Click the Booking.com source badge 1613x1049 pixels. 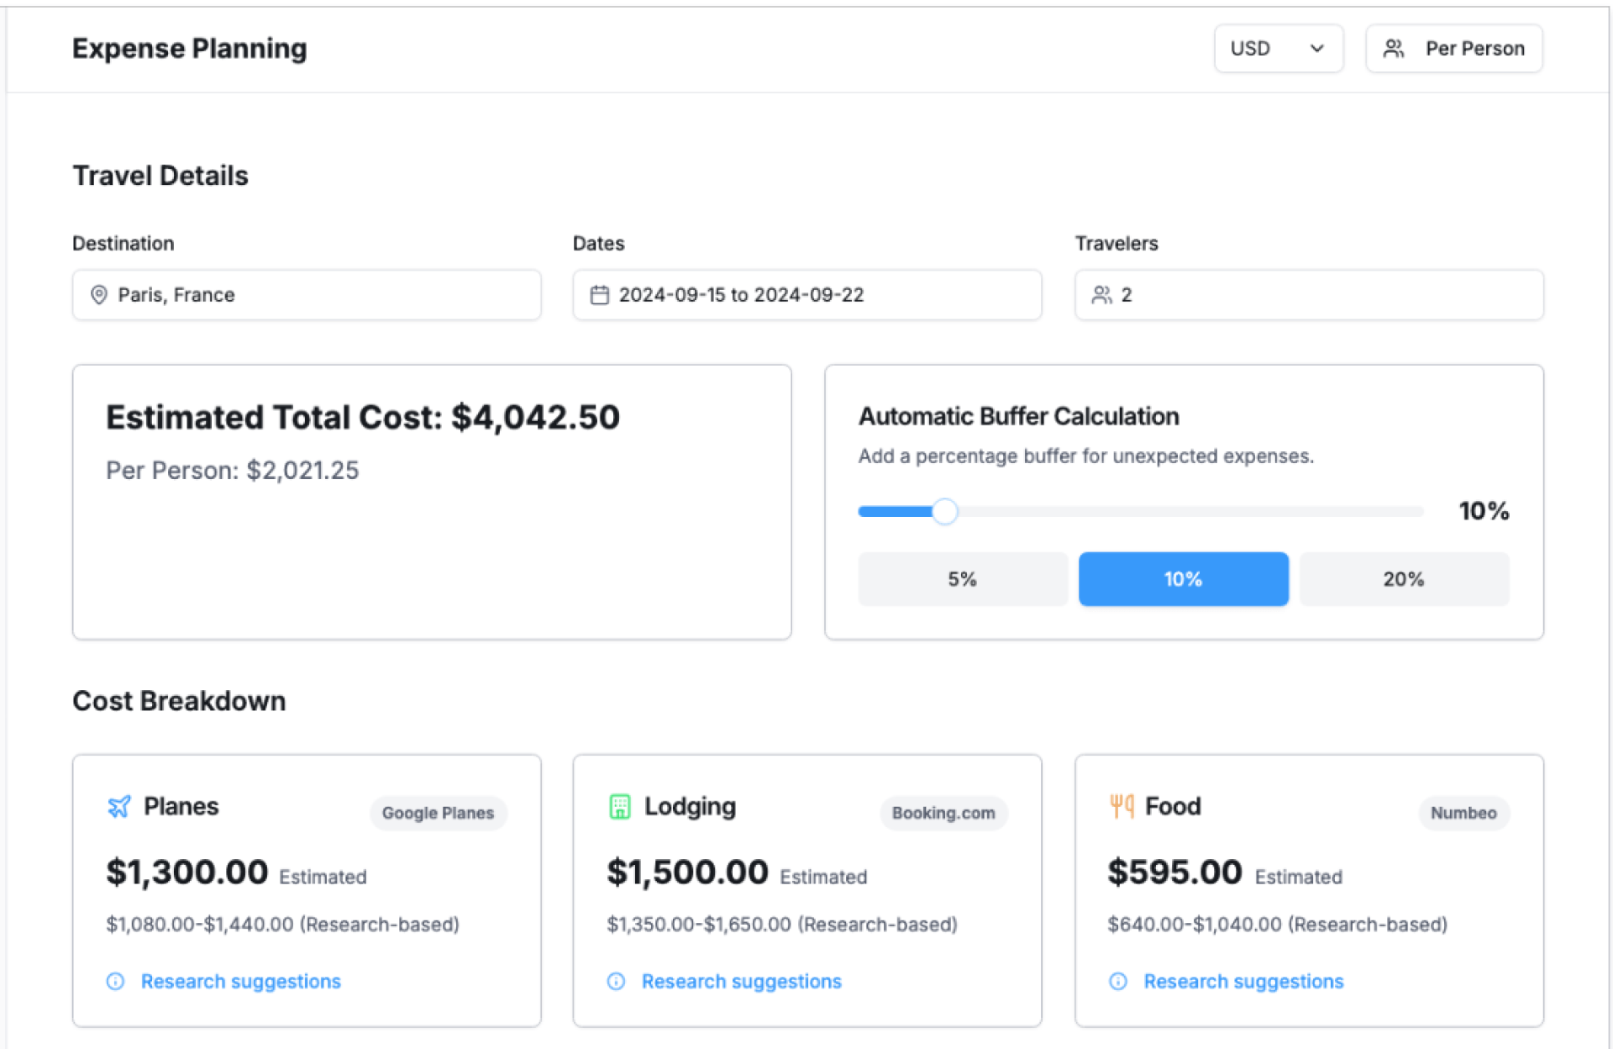(943, 813)
